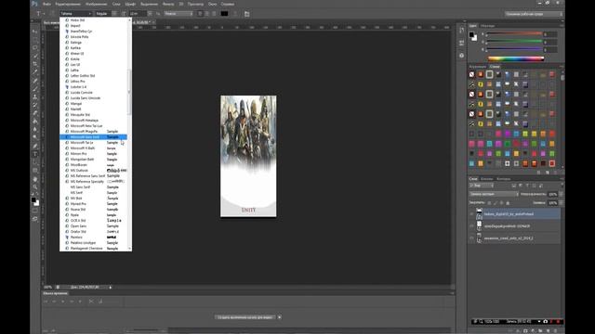595x334 pixels.
Task: Select the Brush tool
Action: click(35, 89)
